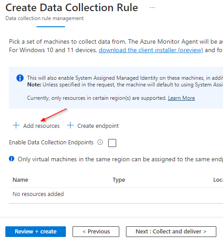Sort the table by Type column header
Screen dimensions: 223x241
pyautogui.click(x=119, y=180)
